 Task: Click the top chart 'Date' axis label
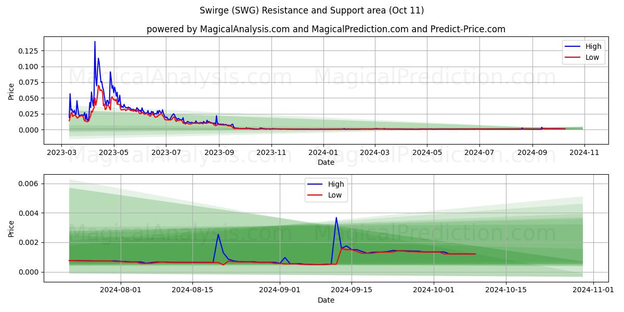click(326, 162)
